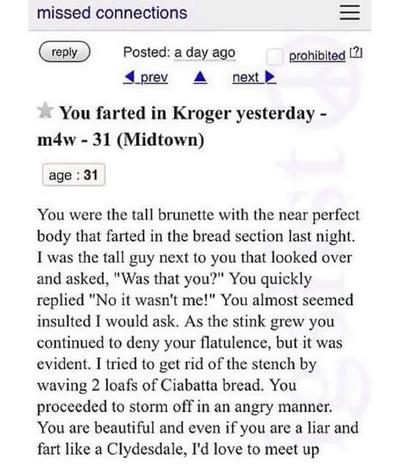Click the 'm4w - 31 (Midtown)' title line

121,139
